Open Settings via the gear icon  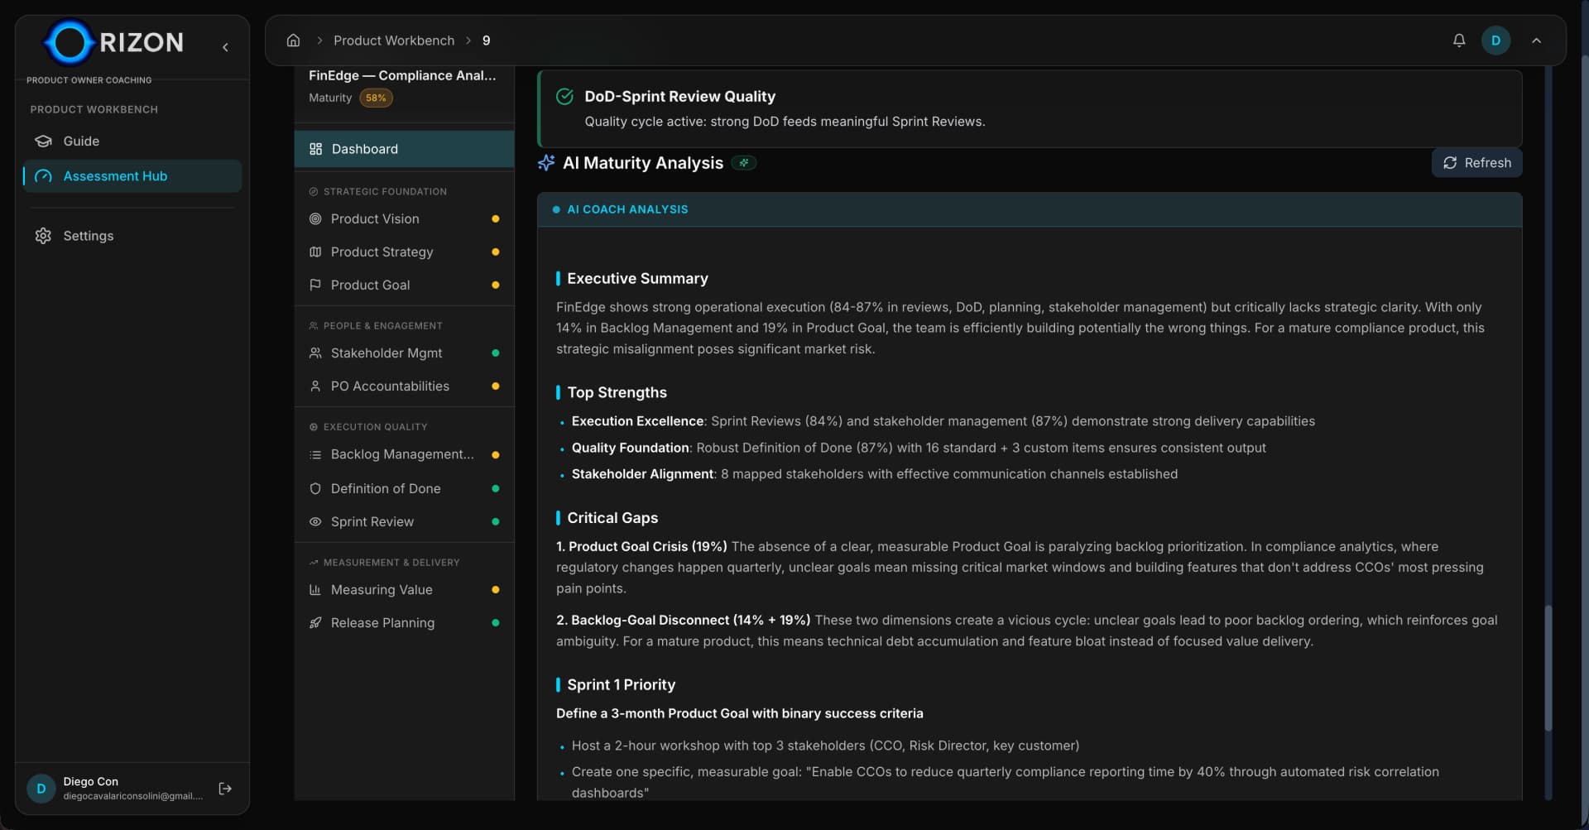tap(42, 236)
